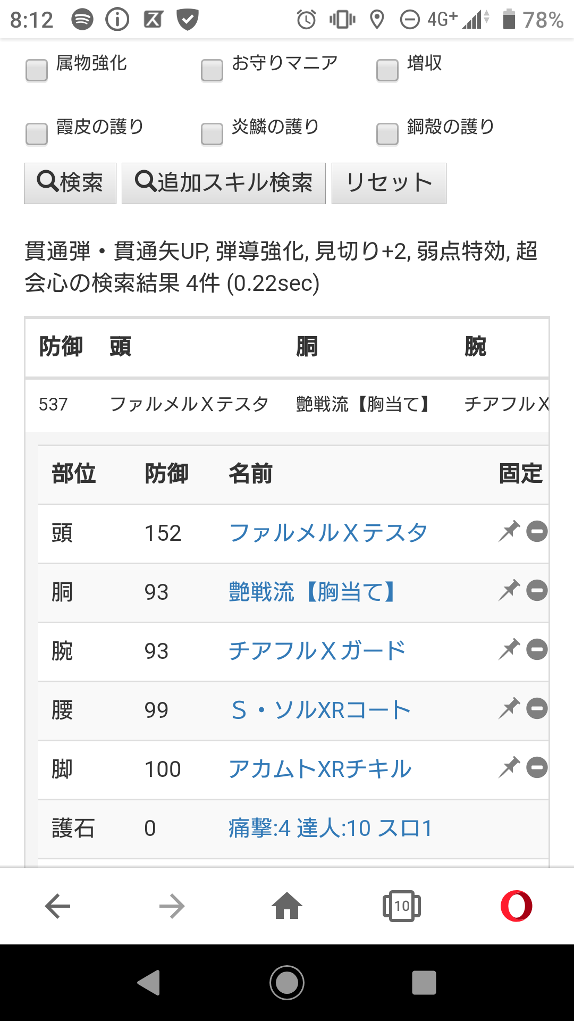Navigate back with browser arrow
This screenshot has height=1021, width=574.
(58, 906)
